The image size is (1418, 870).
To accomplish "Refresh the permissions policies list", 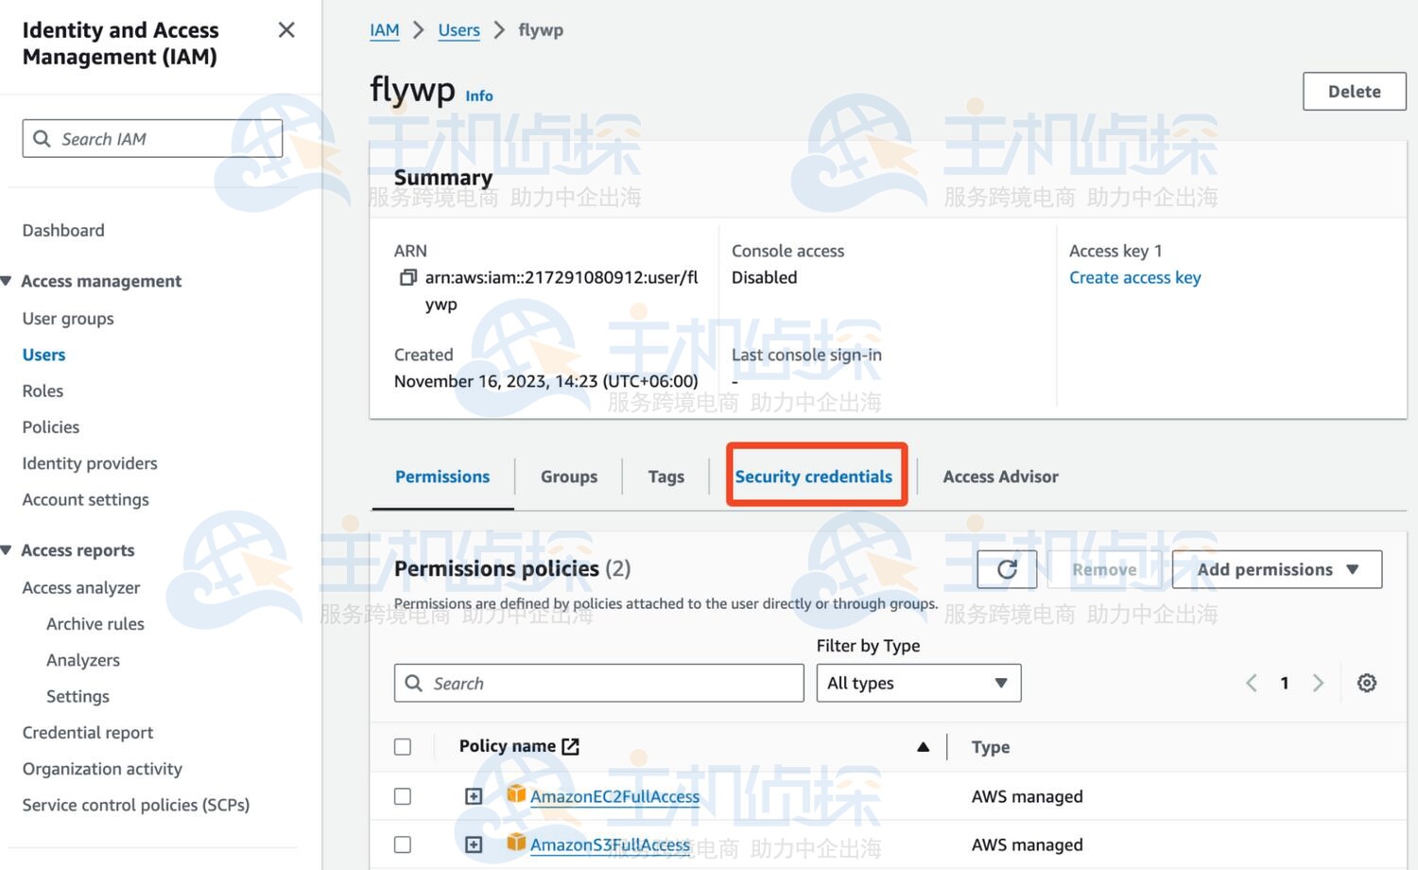I will tap(1007, 569).
